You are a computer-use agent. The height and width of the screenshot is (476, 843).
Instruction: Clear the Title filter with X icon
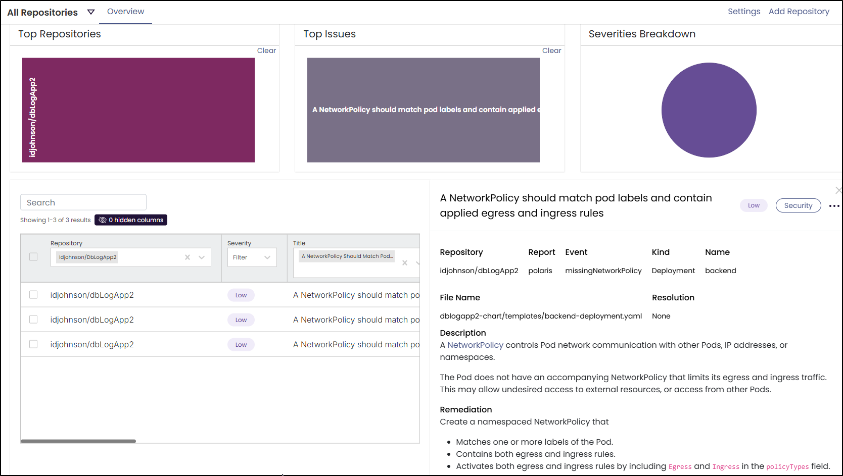click(405, 263)
